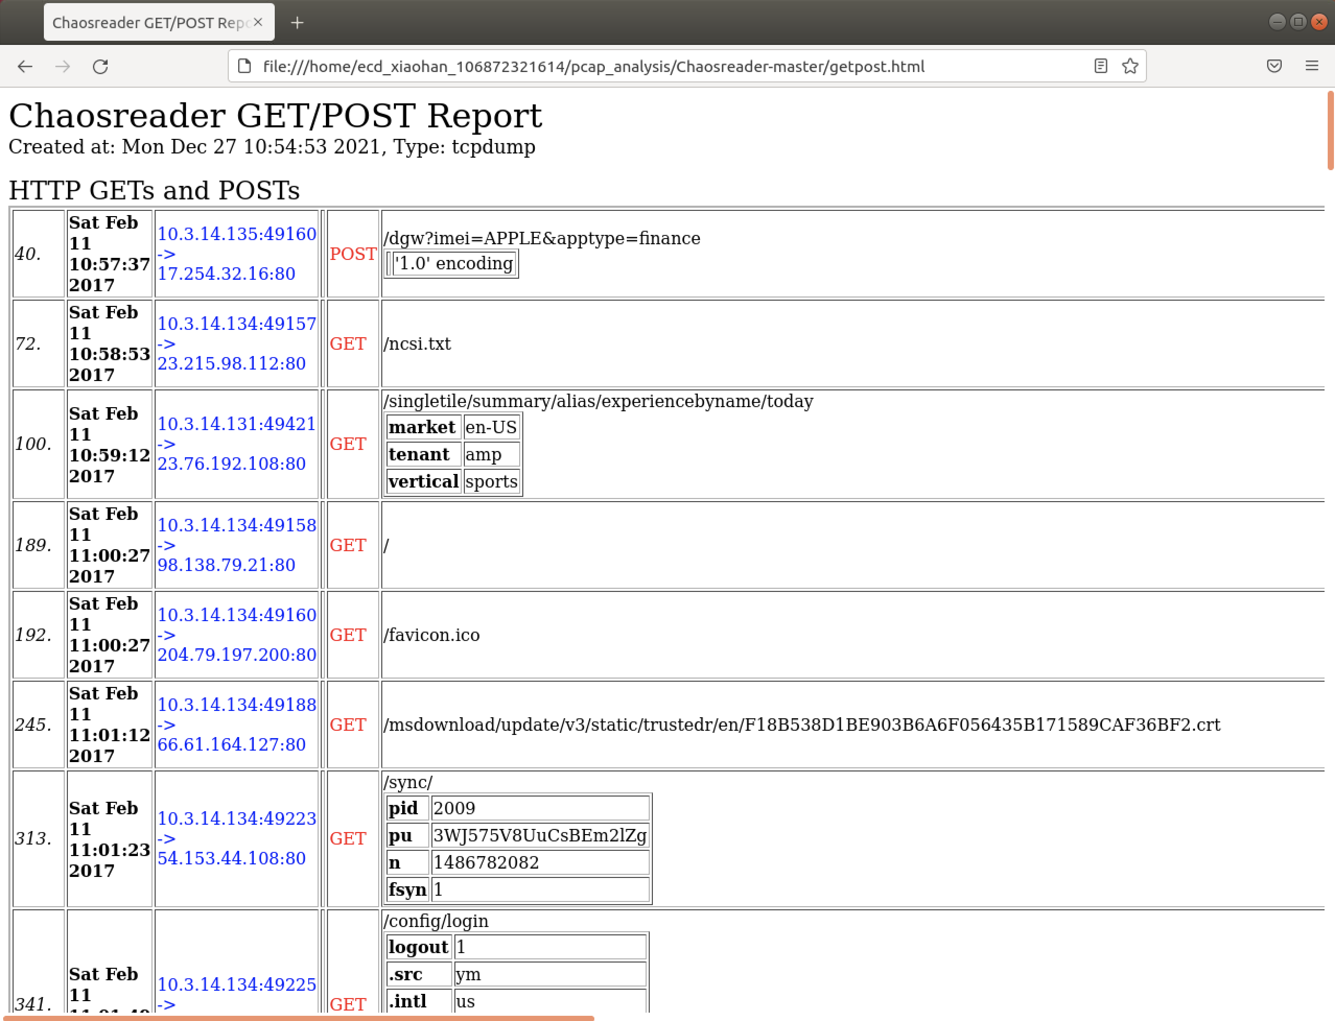Click the fsyn parameter label
Screen dimensions: 1335x1021
(407, 890)
